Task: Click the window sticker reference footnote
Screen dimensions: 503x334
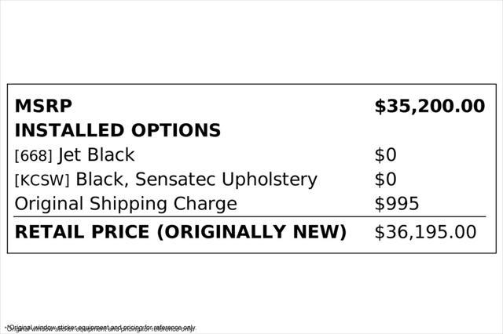Action: [x=101, y=328]
